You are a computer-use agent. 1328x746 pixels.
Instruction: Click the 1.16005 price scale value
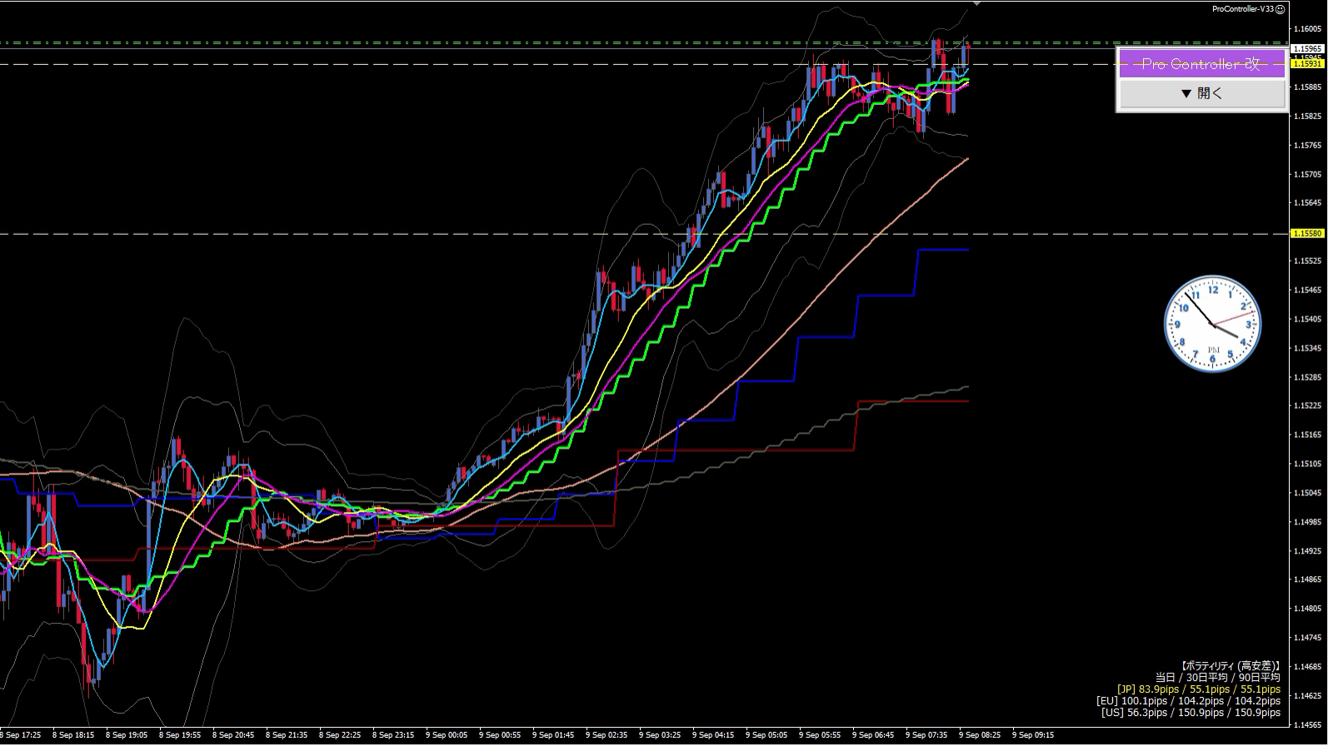[x=1306, y=29]
